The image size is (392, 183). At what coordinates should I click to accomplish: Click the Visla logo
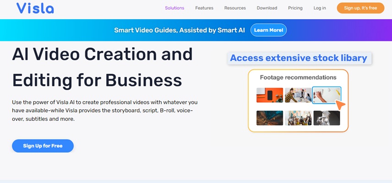click(x=35, y=8)
